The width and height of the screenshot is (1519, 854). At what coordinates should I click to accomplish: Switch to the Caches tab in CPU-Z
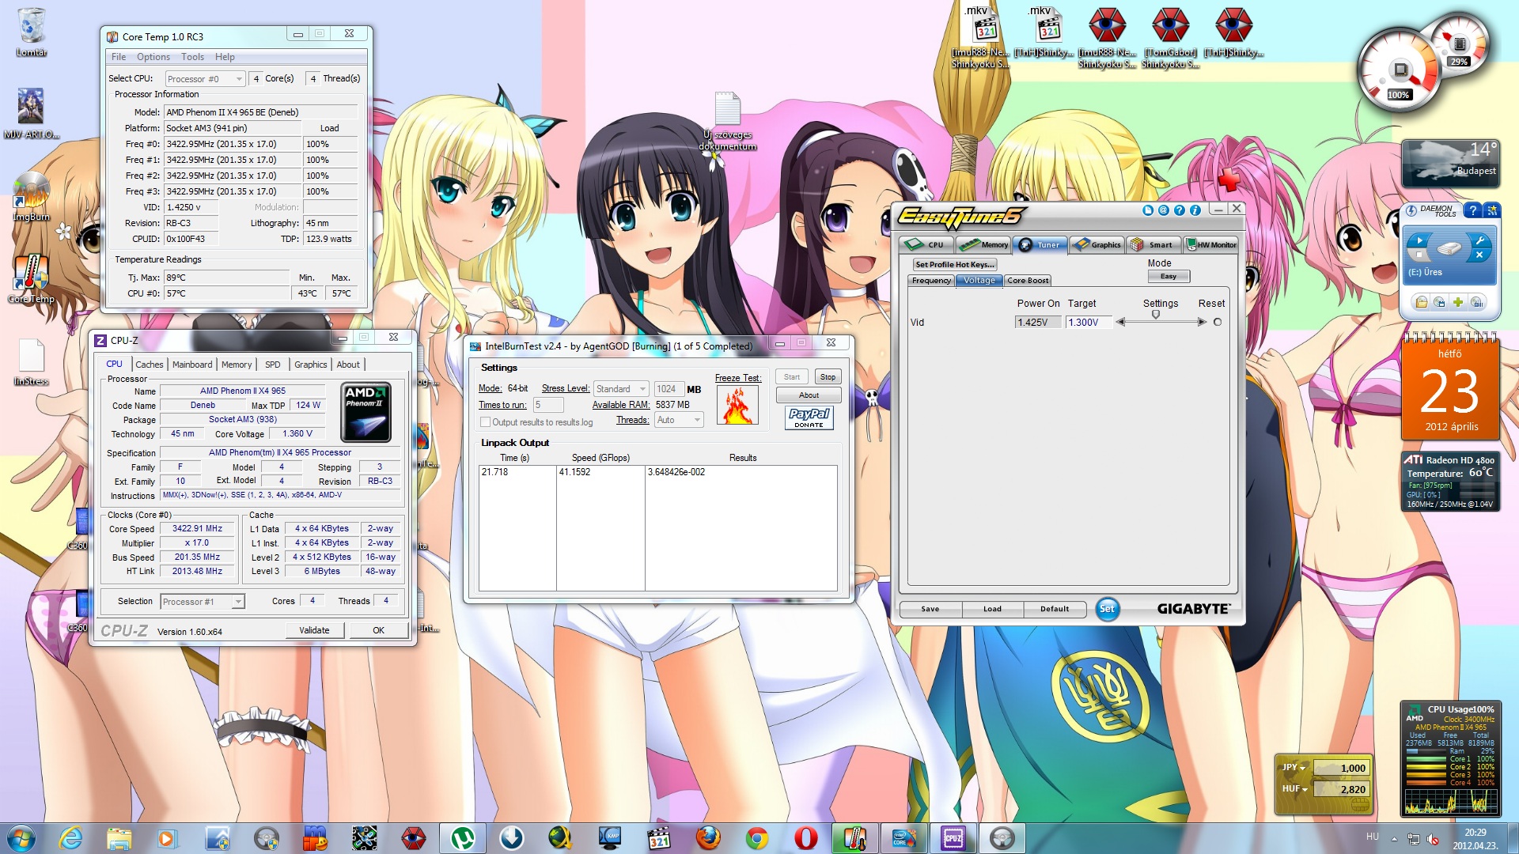tap(149, 365)
